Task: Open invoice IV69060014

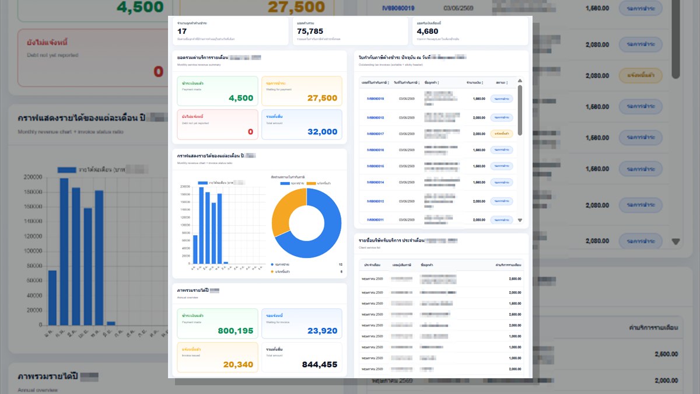Action: [x=375, y=182]
